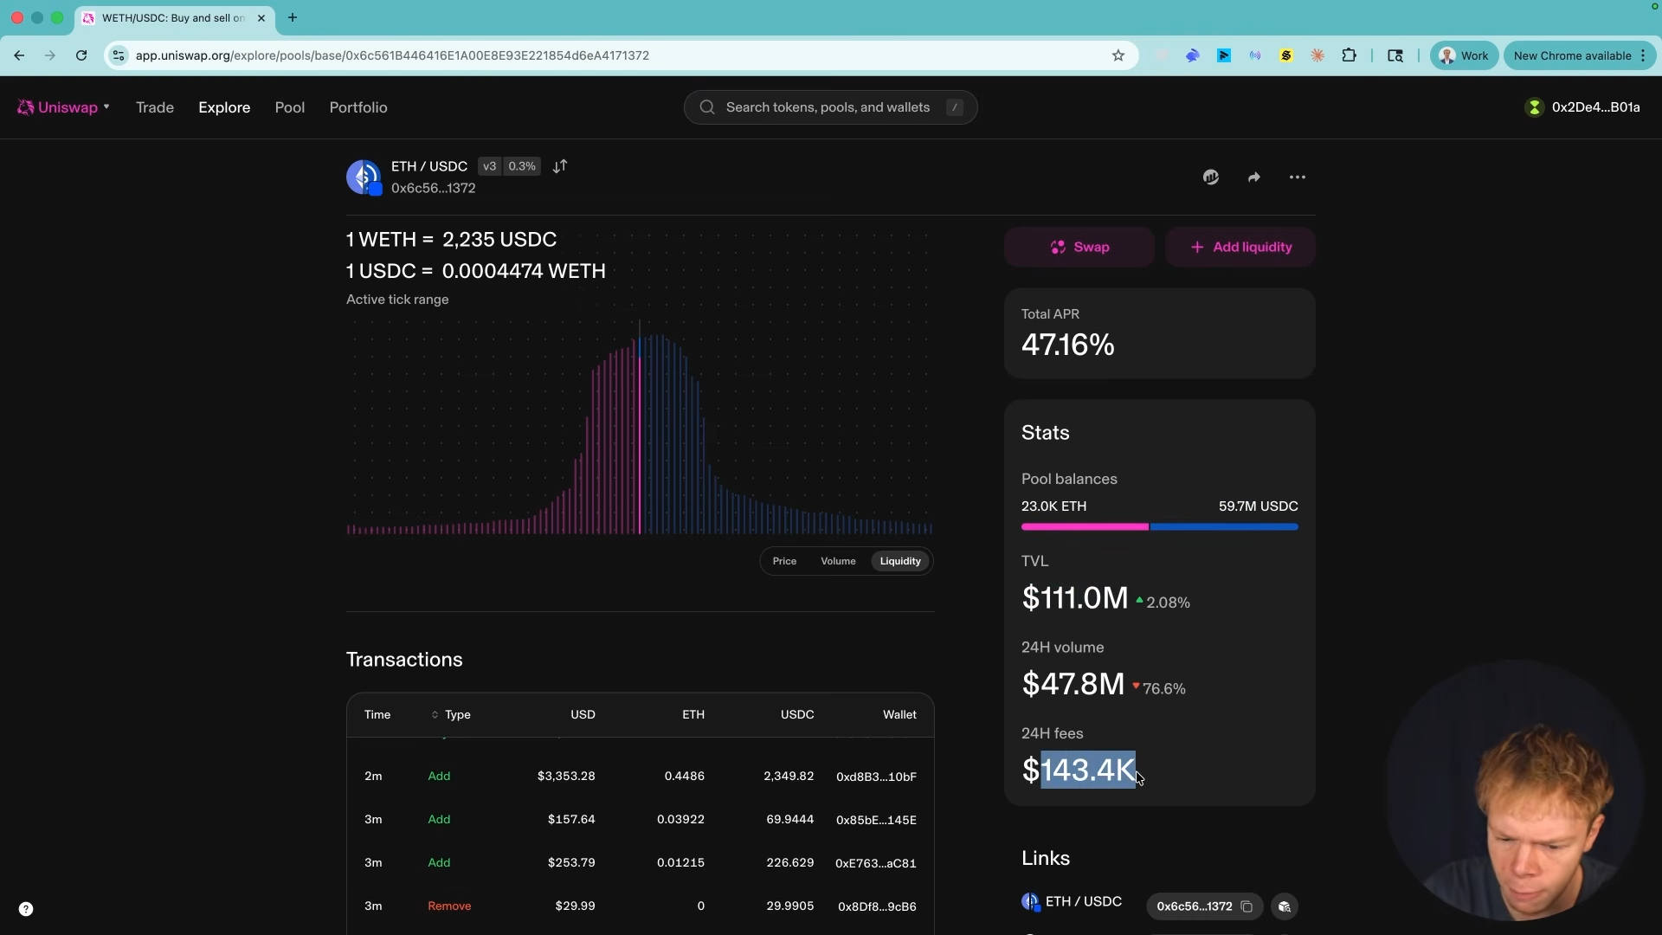Click the Add liquidity button
This screenshot has height=935, width=1662.
[1240, 248]
